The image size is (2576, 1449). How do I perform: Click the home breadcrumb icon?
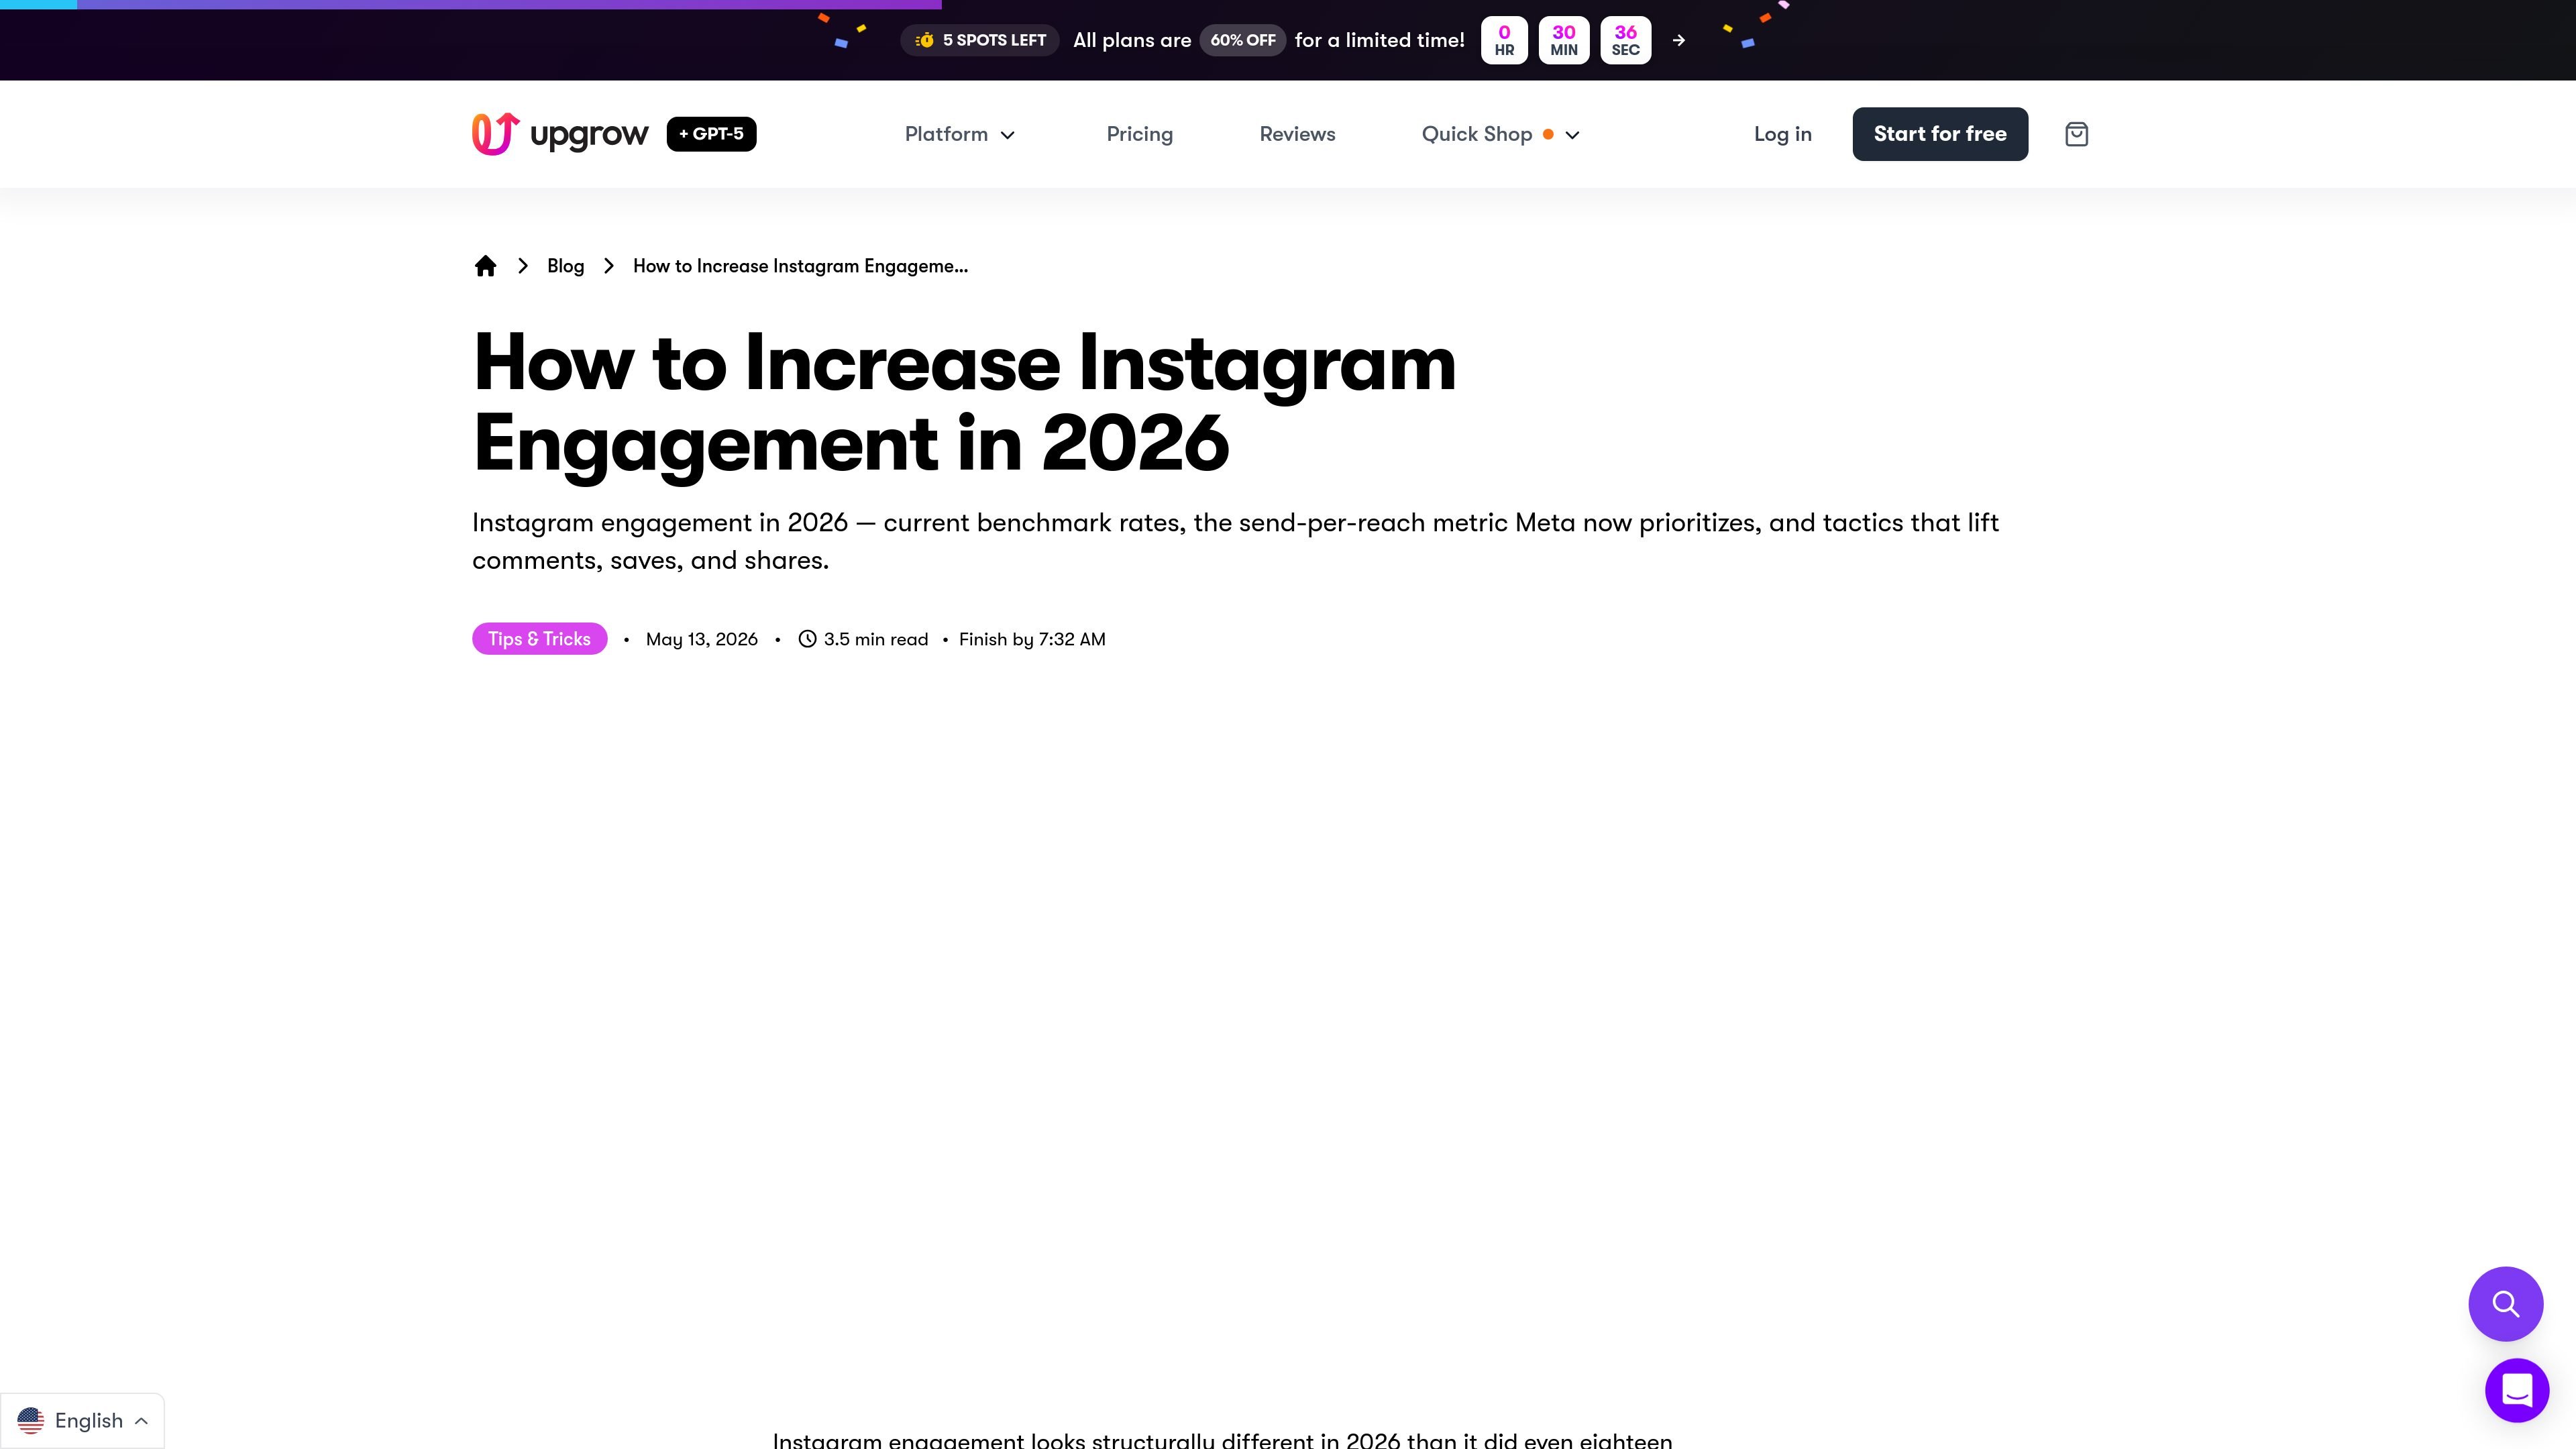point(485,266)
